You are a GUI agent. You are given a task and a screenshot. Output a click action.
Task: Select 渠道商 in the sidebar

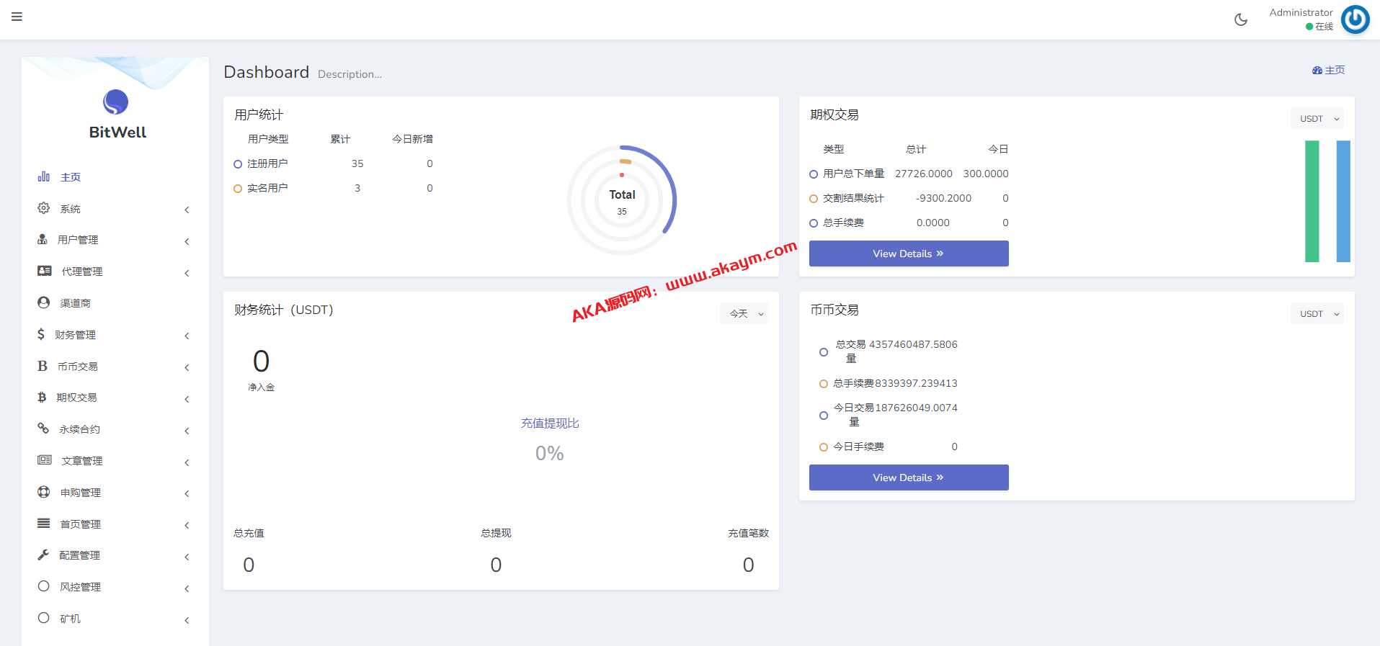[x=75, y=303]
